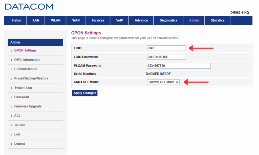View the System Log page

coord(23,88)
